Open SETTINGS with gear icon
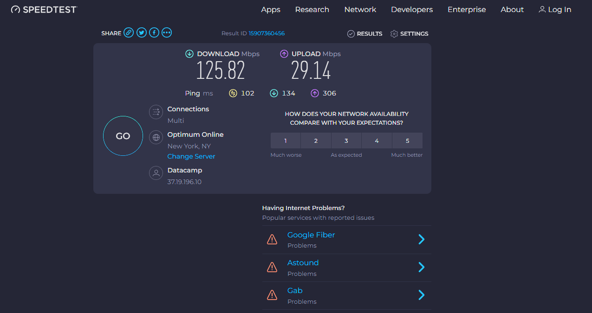The image size is (592, 313). (409, 34)
